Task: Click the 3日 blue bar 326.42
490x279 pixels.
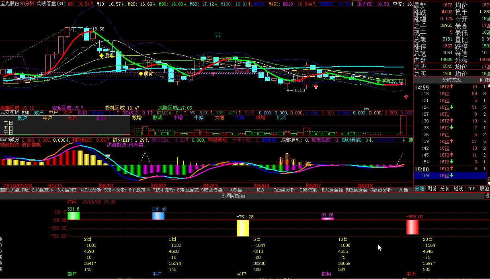Action: [158, 216]
